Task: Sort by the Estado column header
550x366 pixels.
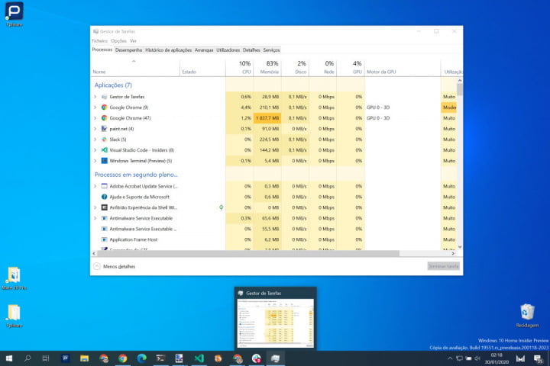Action: (x=202, y=67)
